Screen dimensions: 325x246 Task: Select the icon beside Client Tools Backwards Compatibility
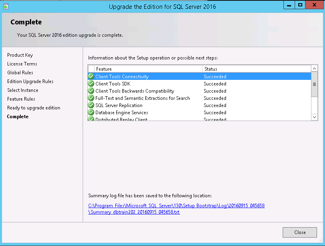[91, 91]
